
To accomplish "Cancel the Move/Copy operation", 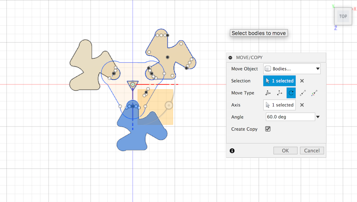I will pos(312,151).
